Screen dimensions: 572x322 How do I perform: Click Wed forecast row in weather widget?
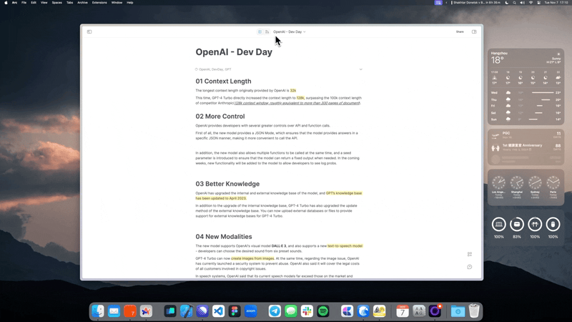coord(526,93)
